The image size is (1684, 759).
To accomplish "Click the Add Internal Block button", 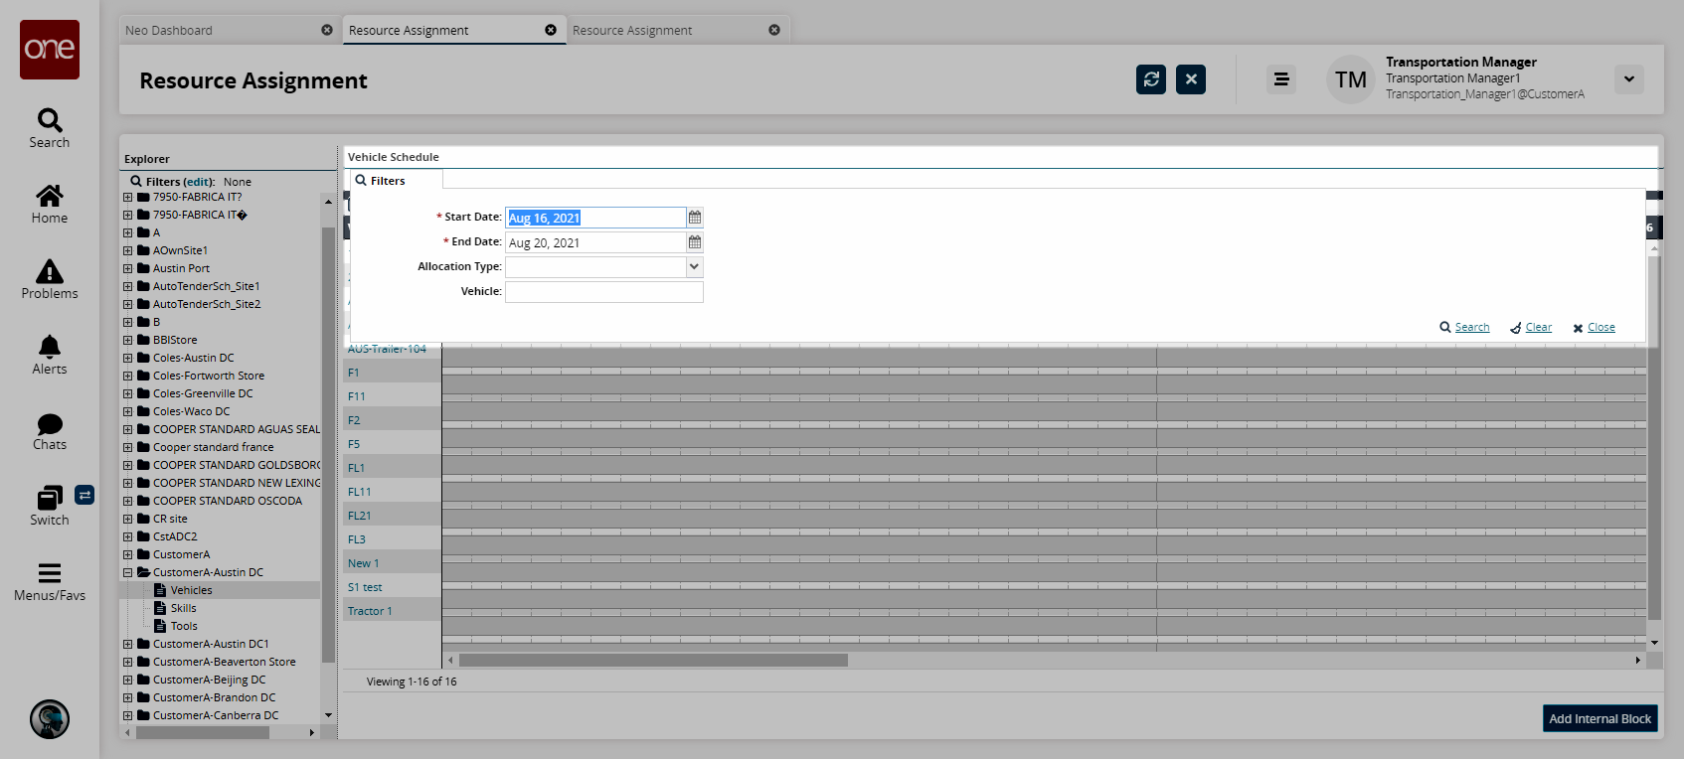I will tap(1600, 718).
